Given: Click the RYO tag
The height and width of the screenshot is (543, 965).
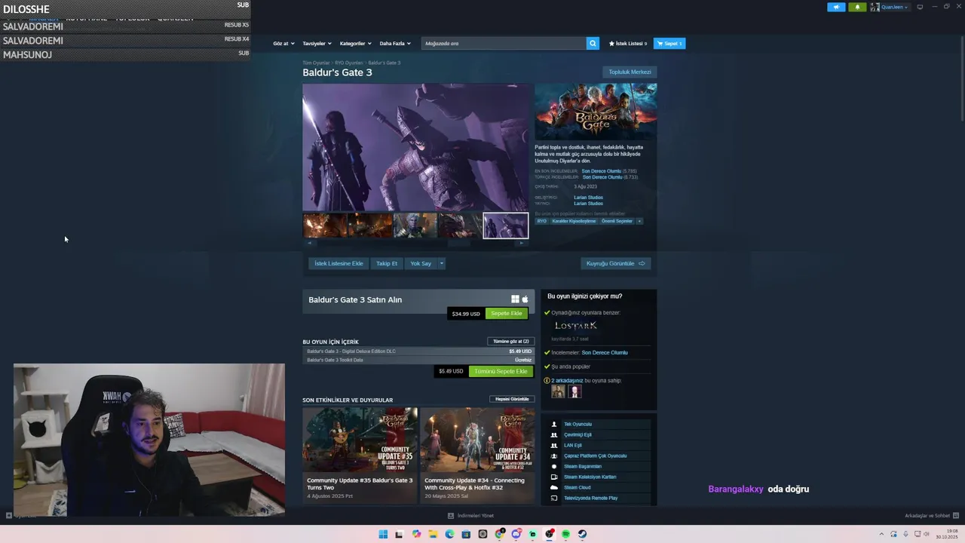Looking at the screenshot, I should [x=541, y=221].
